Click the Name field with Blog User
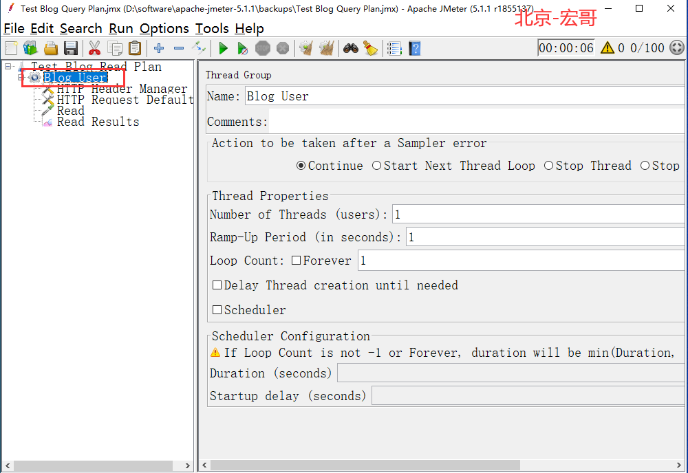Image resolution: width=688 pixels, height=473 pixels. coord(465,96)
